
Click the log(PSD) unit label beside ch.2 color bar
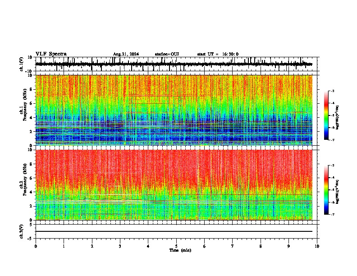click(338, 192)
